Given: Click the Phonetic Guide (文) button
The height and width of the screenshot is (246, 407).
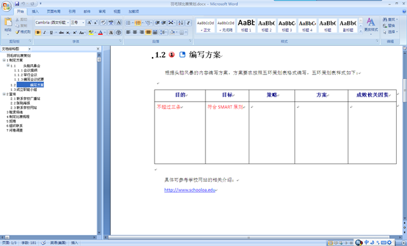Looking at the screenshot, I should coord(111,23).
